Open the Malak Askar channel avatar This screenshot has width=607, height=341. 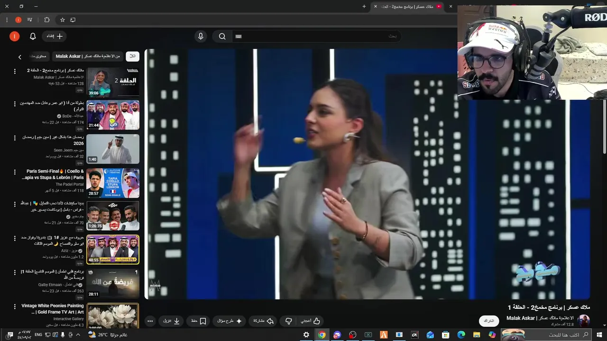583,321
